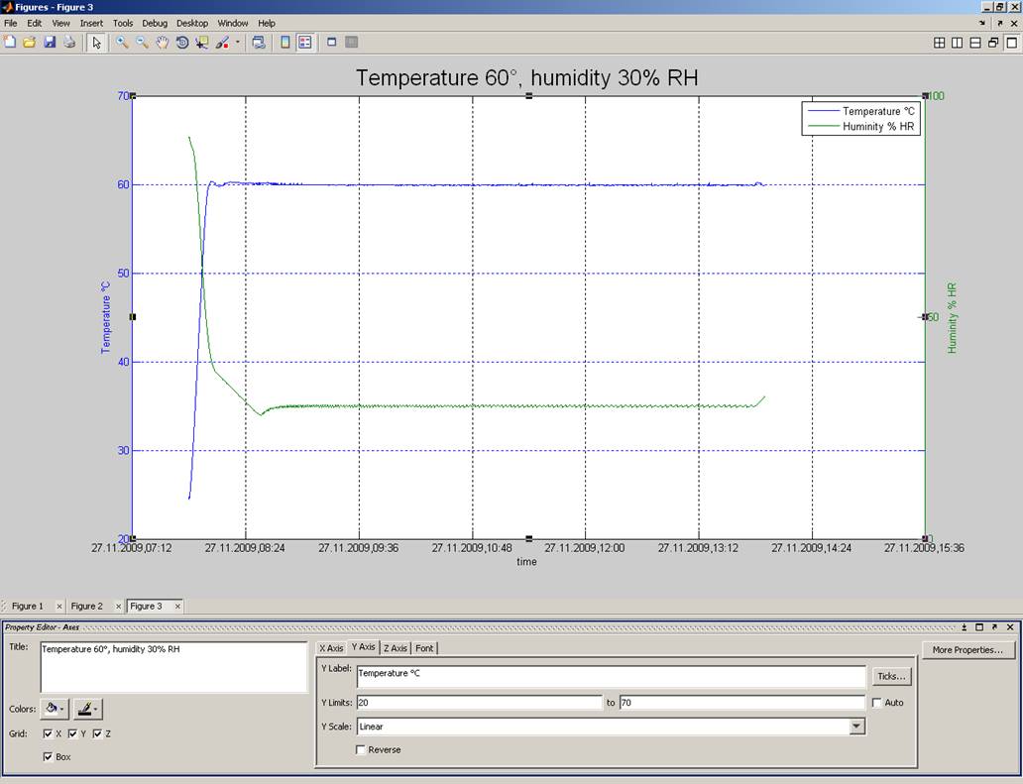Click the Ticks button
The height and width of the screenshot is (784, 1023).
(891, 676)
